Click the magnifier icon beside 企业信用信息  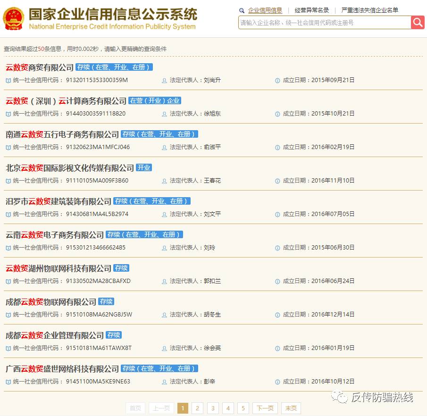coord(242,11)
